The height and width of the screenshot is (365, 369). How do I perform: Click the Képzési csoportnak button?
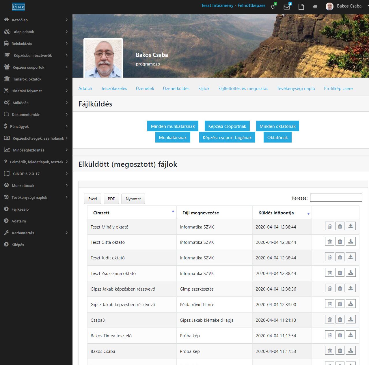(x=227, y=126)
